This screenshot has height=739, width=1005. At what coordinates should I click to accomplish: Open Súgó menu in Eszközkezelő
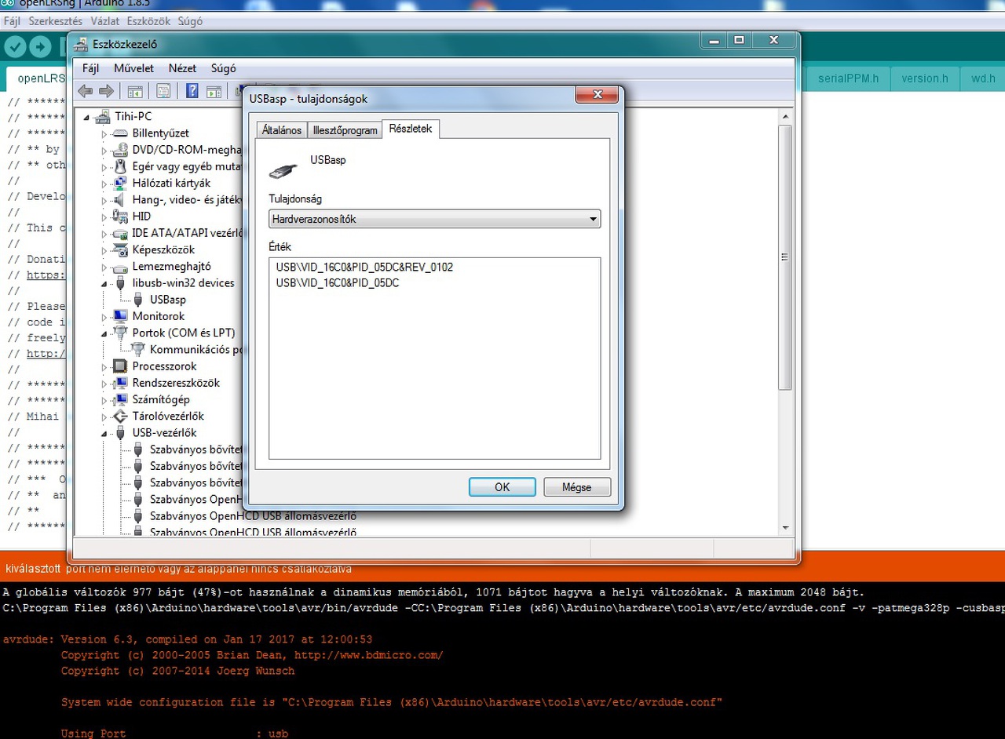223,68
